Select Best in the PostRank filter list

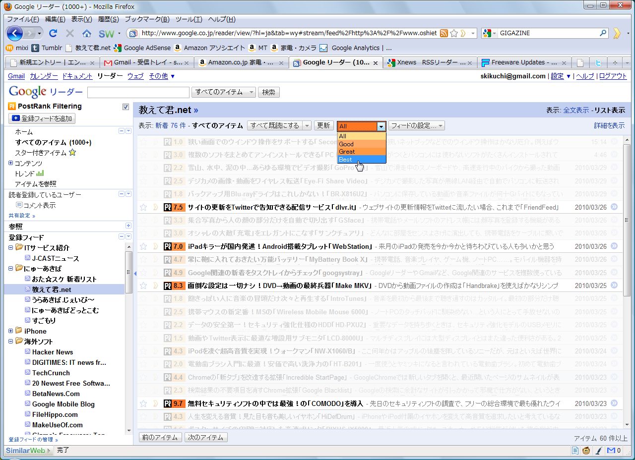click(361, 160)
